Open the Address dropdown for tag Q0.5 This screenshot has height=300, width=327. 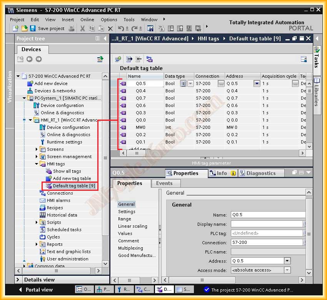pyautogui.click(x=257, y=83)
